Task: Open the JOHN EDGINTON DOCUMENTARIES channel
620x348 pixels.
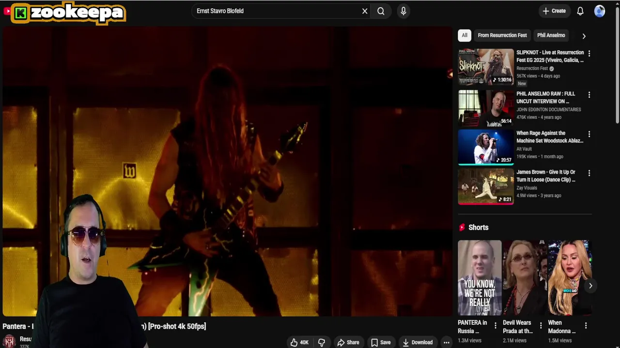Action: [548, 110]
